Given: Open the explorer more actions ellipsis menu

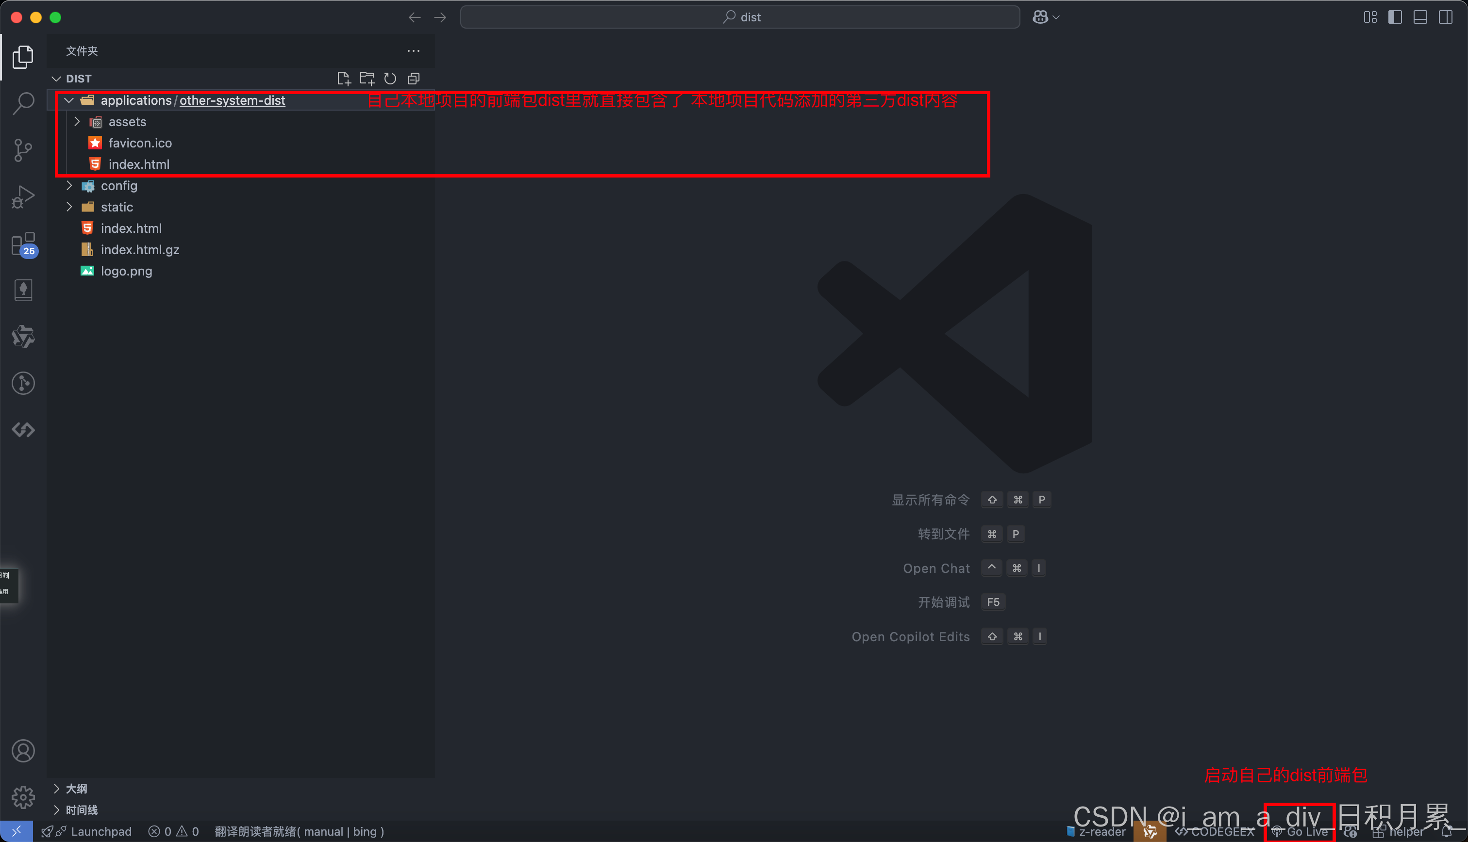Looking at the screenshot, I should coord(413,51).
